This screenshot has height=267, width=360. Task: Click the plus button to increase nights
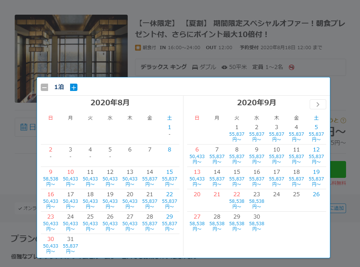(x=74, y=87)
